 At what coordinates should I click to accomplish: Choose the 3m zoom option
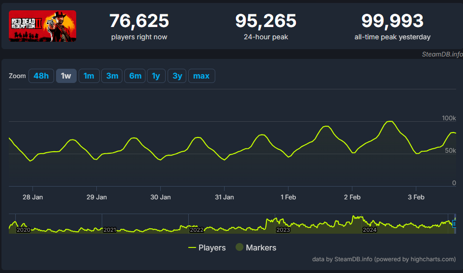(x=112, y=76)
